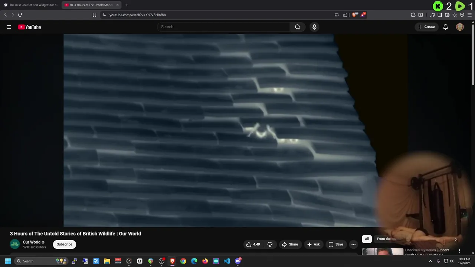Open Brave VPN shield icon
Viewport: 475px width, 267px height.
(x=462, y=15)
